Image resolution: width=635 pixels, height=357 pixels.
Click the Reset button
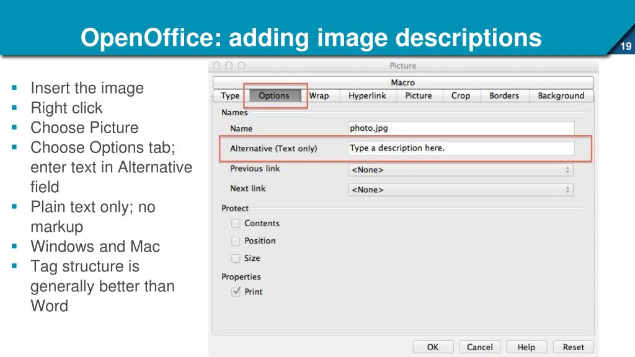574,347
